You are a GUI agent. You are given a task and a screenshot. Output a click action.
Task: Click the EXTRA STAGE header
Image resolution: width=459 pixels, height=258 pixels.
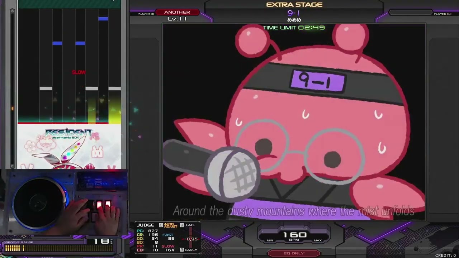tap(294, 5)
